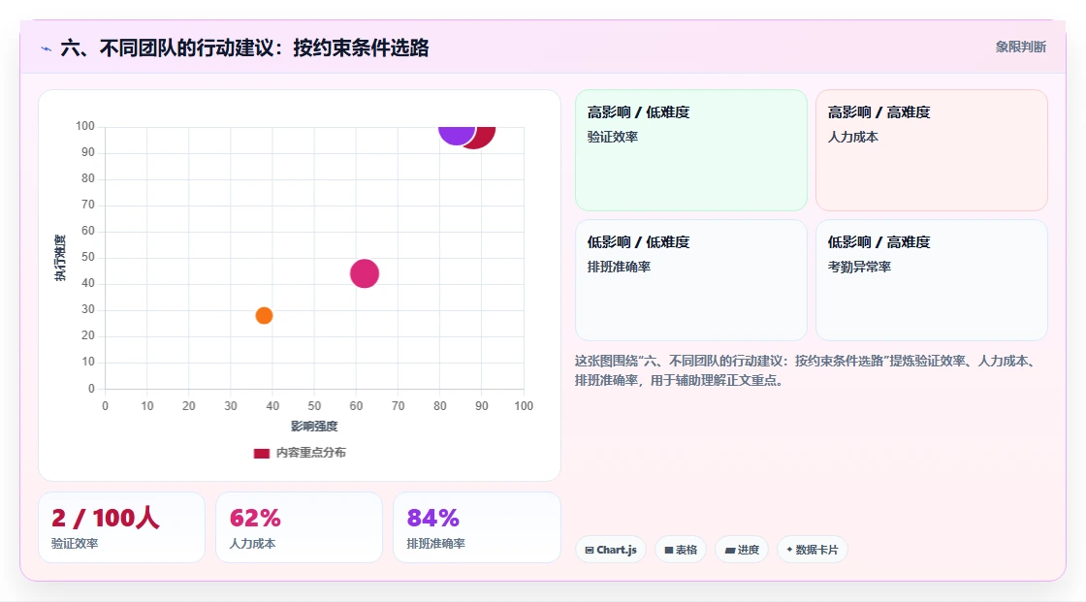The image size is (1086, 602).
Task: Open the 84% 排班准确率 stat card
Action: point(476,527)
